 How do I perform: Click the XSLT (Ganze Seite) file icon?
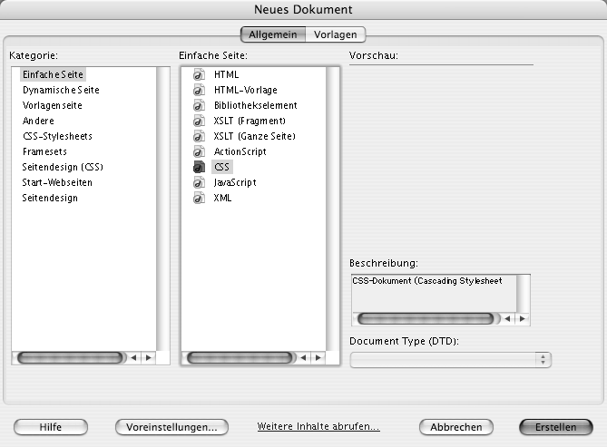[199, 136]
